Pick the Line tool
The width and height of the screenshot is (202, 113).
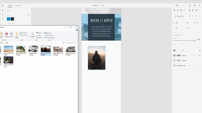(3, 23)
